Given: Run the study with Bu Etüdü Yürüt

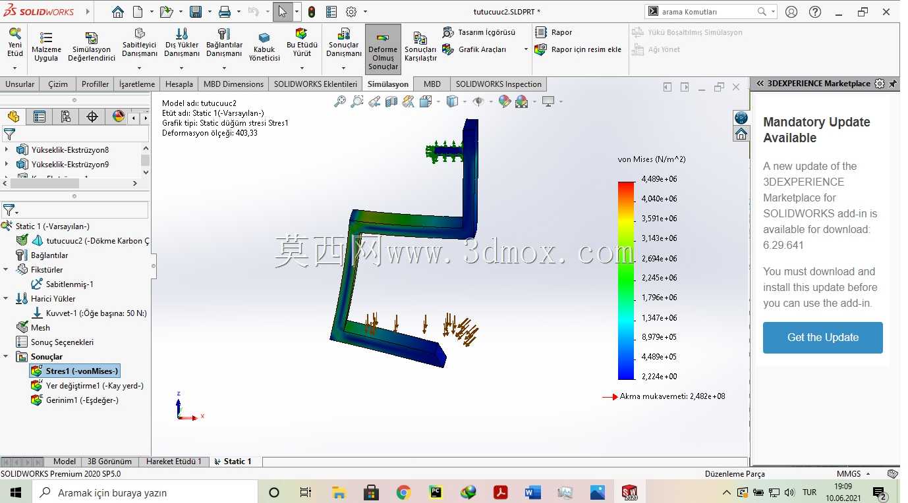Looking at the screenshot, I should point(302,43).
